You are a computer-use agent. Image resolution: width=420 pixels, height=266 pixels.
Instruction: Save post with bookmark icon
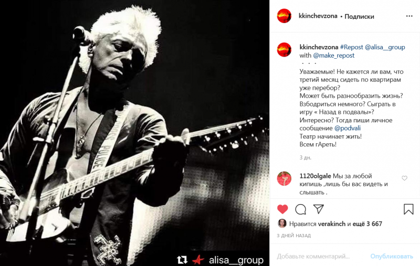point(408,209)
